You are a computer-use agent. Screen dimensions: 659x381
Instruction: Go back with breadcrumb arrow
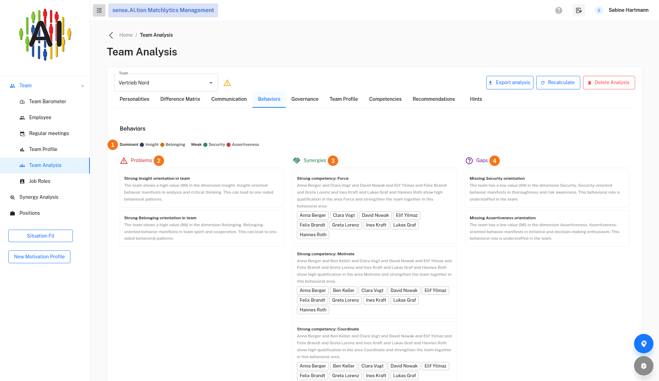click(111, 35)
